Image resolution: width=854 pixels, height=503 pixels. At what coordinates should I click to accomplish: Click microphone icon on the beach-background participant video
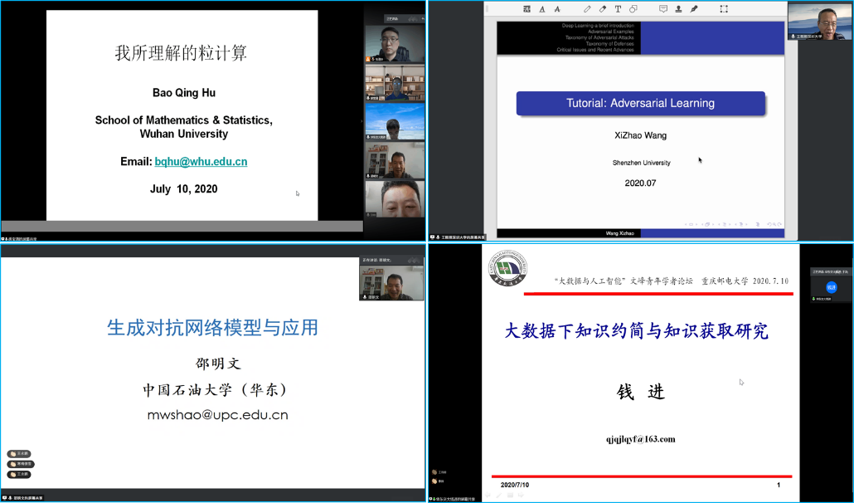(x=369, y=137)
